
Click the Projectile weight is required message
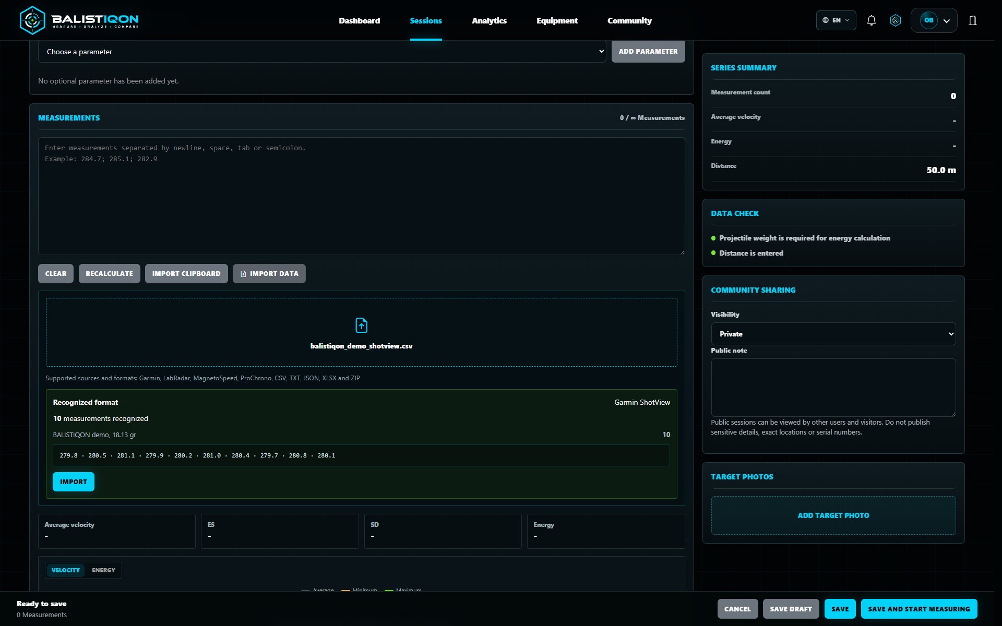(x=804, y=238)
